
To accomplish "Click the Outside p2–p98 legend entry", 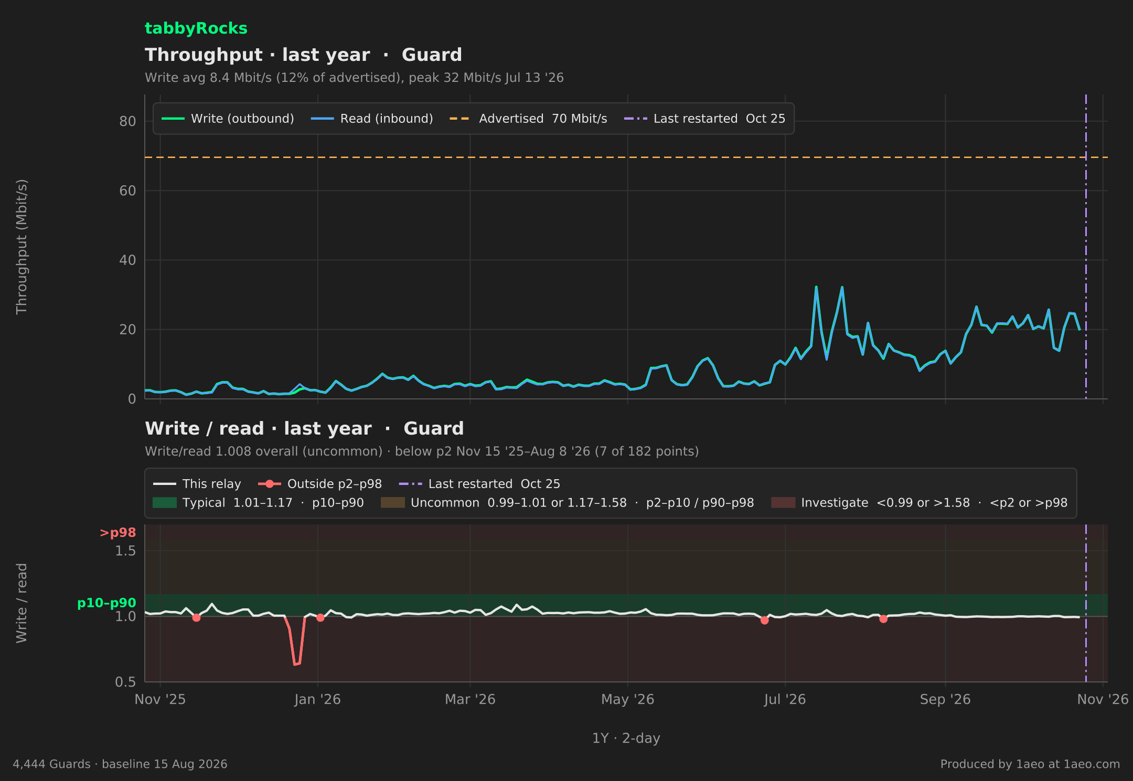I will click(320, 484).
